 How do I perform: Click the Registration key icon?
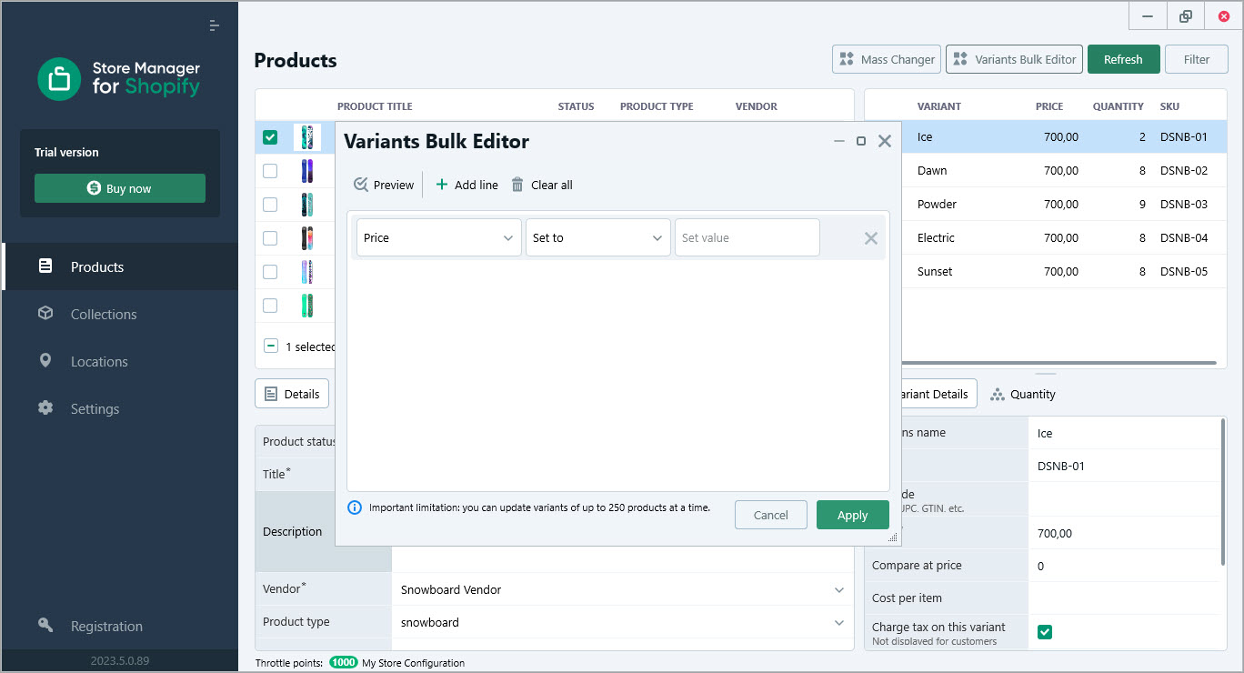45,626
